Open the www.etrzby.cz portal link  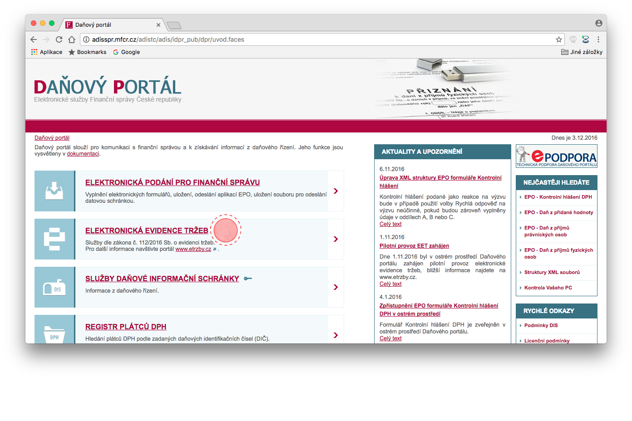(x=193, y=249)
